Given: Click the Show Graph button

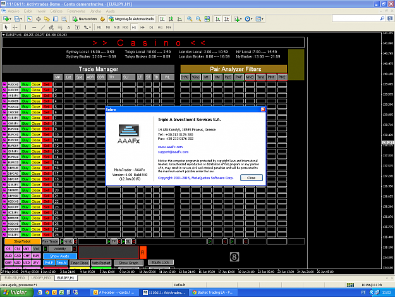Looking at the screenshot, I should click(x=128, y=263).
